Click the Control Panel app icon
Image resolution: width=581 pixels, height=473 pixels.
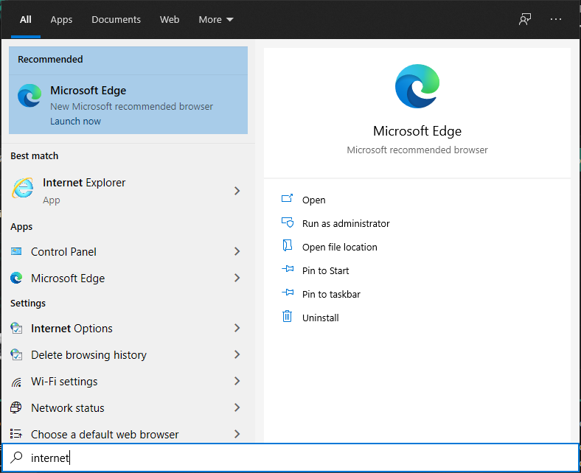(16, 252)
